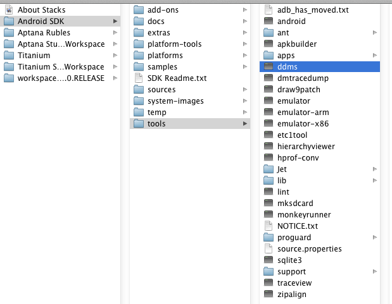Click the ddms executable icon
Viewport: 392px width, 304px height.
pos(269,66)
